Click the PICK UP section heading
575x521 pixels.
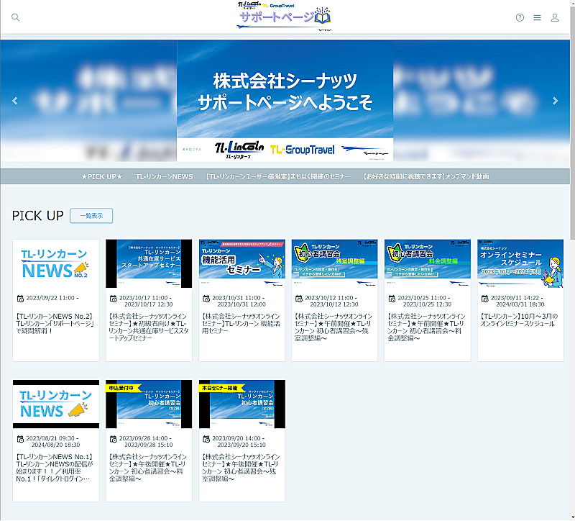pos(38,216)
